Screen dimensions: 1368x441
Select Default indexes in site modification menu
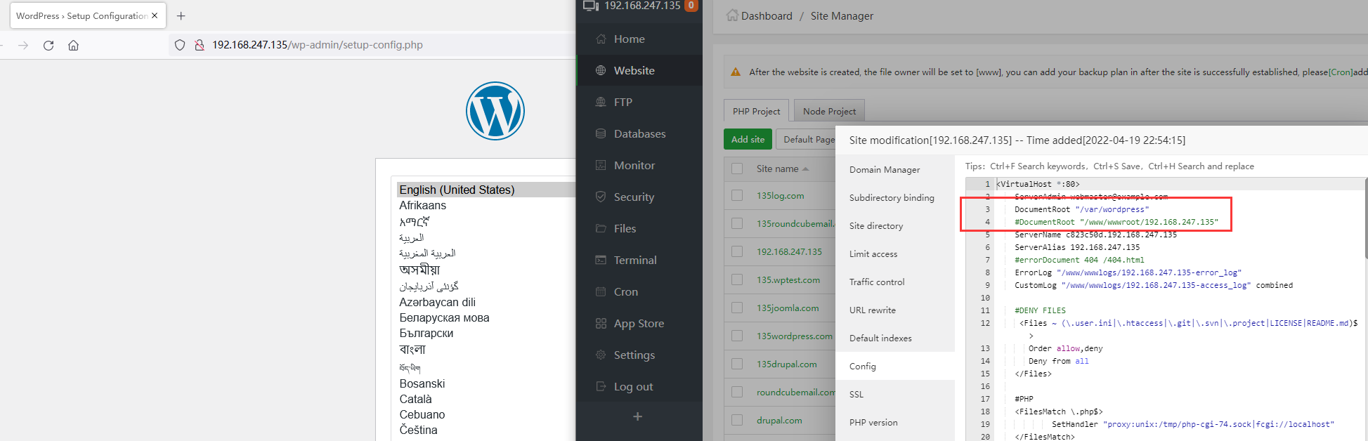pyautogui.click(x=895, y=338)
